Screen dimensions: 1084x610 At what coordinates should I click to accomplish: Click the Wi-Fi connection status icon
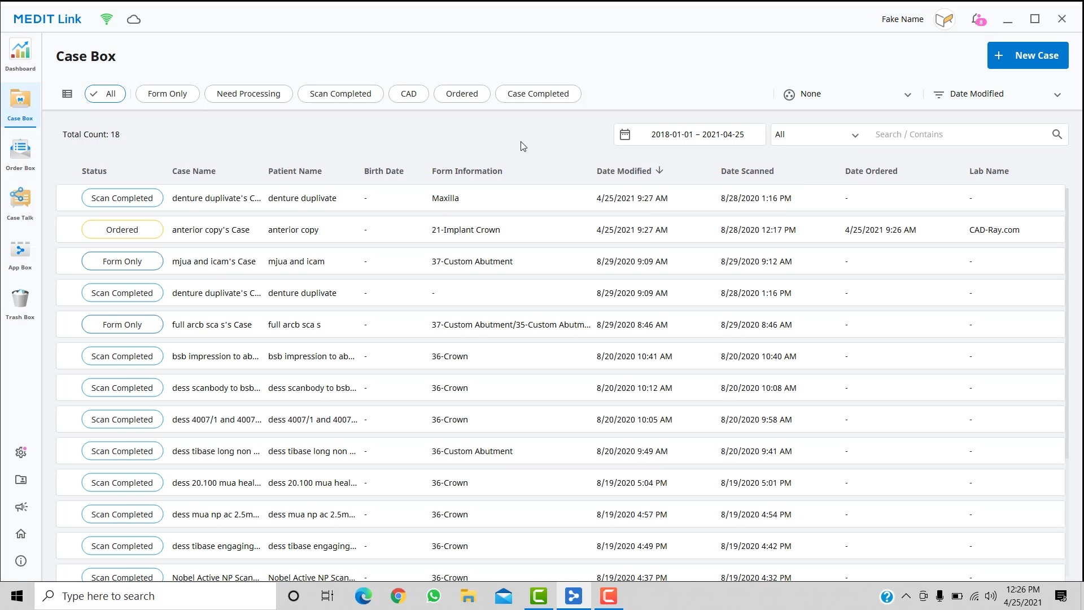tap(106, 19)
